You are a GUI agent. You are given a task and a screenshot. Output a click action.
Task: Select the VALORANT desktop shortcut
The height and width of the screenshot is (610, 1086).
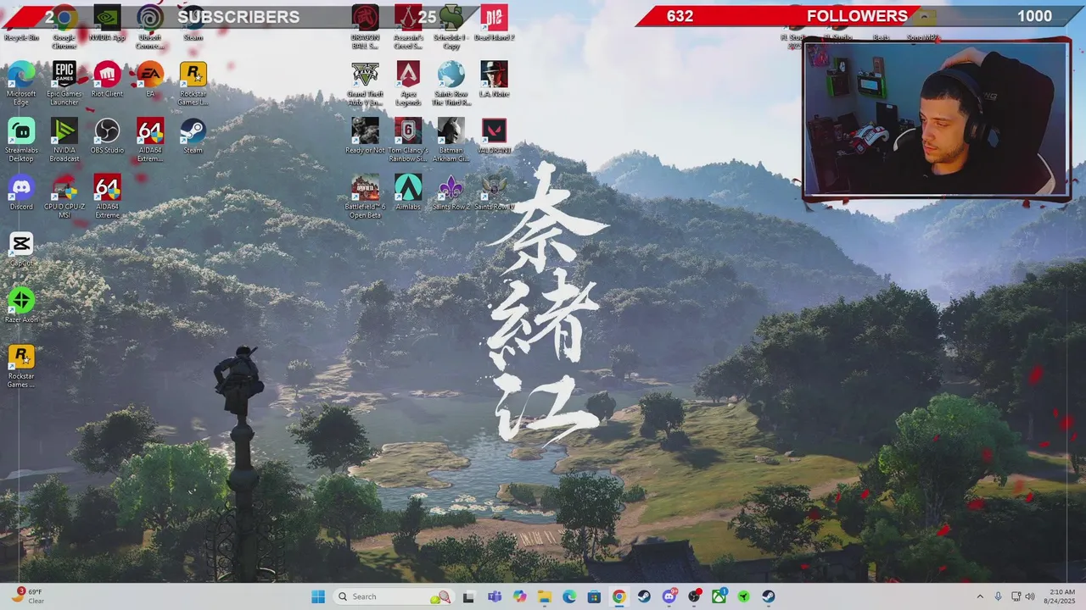point(494,136)
